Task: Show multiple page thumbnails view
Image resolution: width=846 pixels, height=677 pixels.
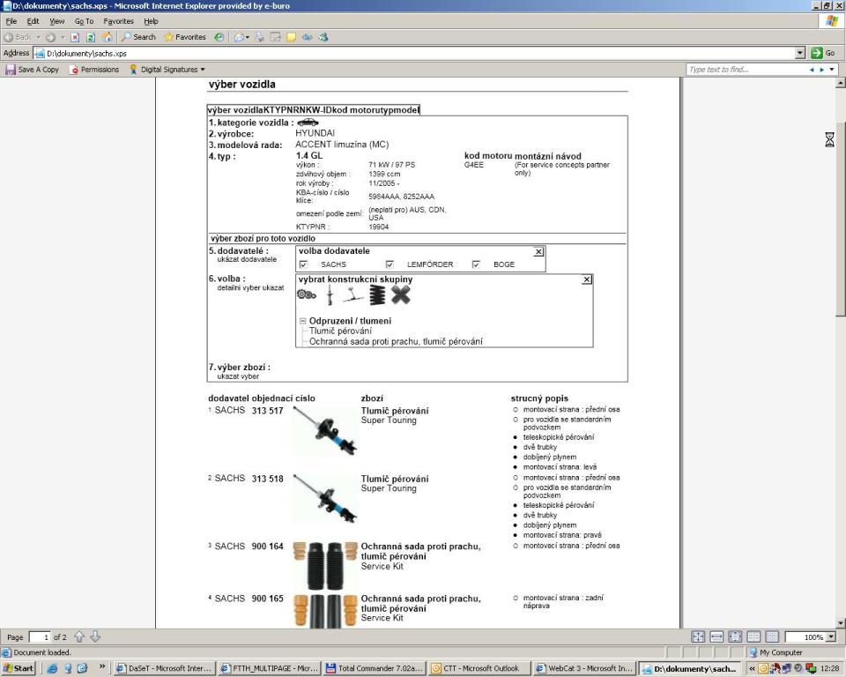Action: [772, 637]
